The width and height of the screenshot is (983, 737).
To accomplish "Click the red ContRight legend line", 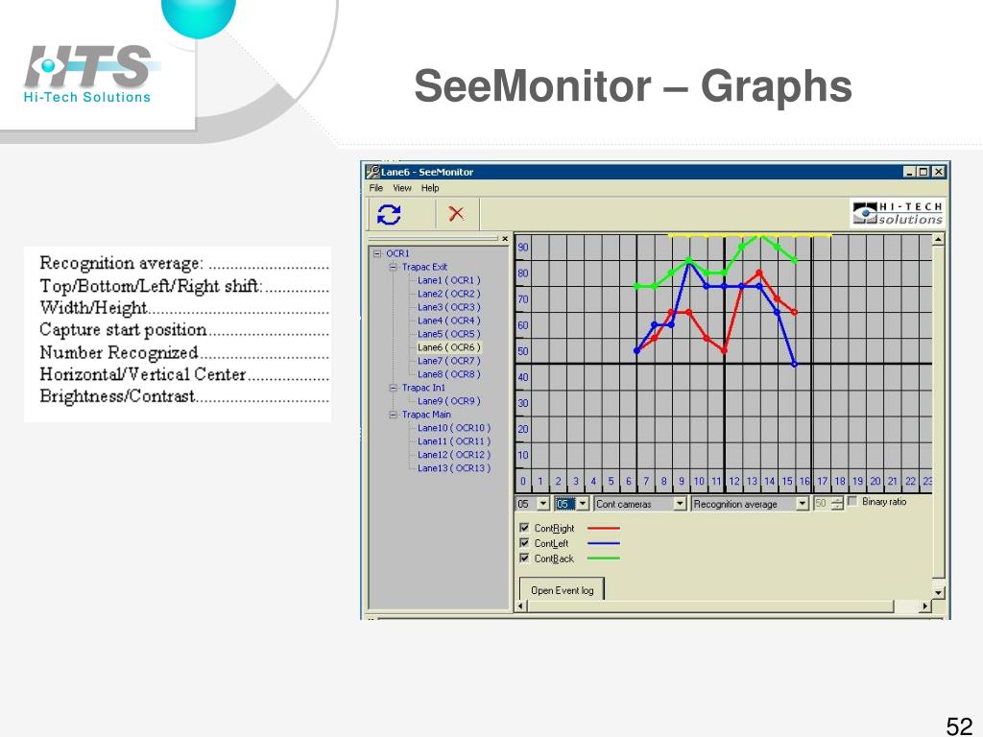I will point(604,529).
